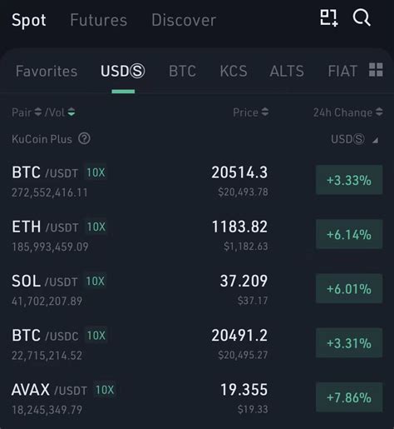Sort list by 24h Change arrows
This screenshot has width=394, height=429.
(379, 112)
